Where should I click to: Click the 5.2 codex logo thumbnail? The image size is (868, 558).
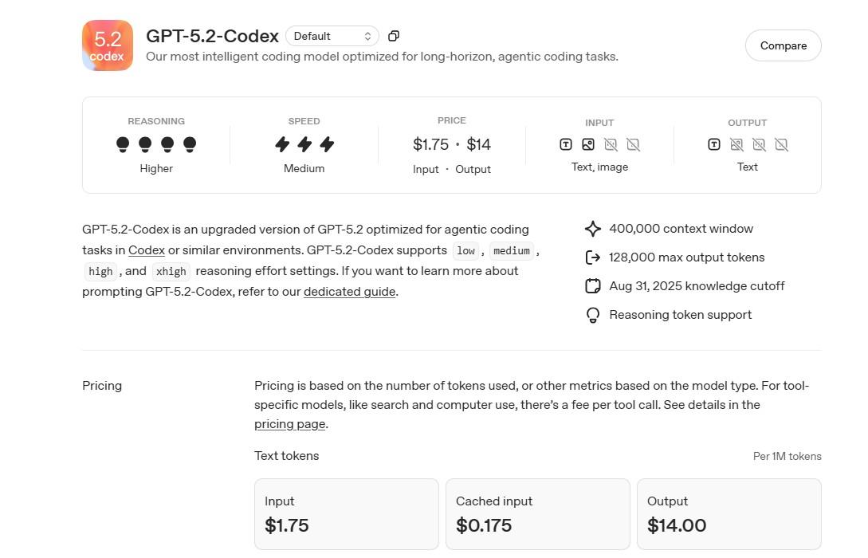pyautogui.click(x=108, y=45)
